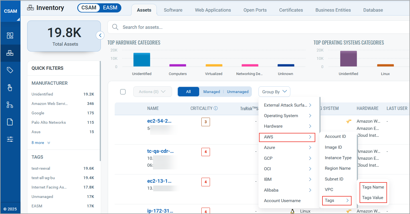Screen dimensions: 410x214
Task: Expand 8 more manufacturers
Action: click(x=41, y=143)
